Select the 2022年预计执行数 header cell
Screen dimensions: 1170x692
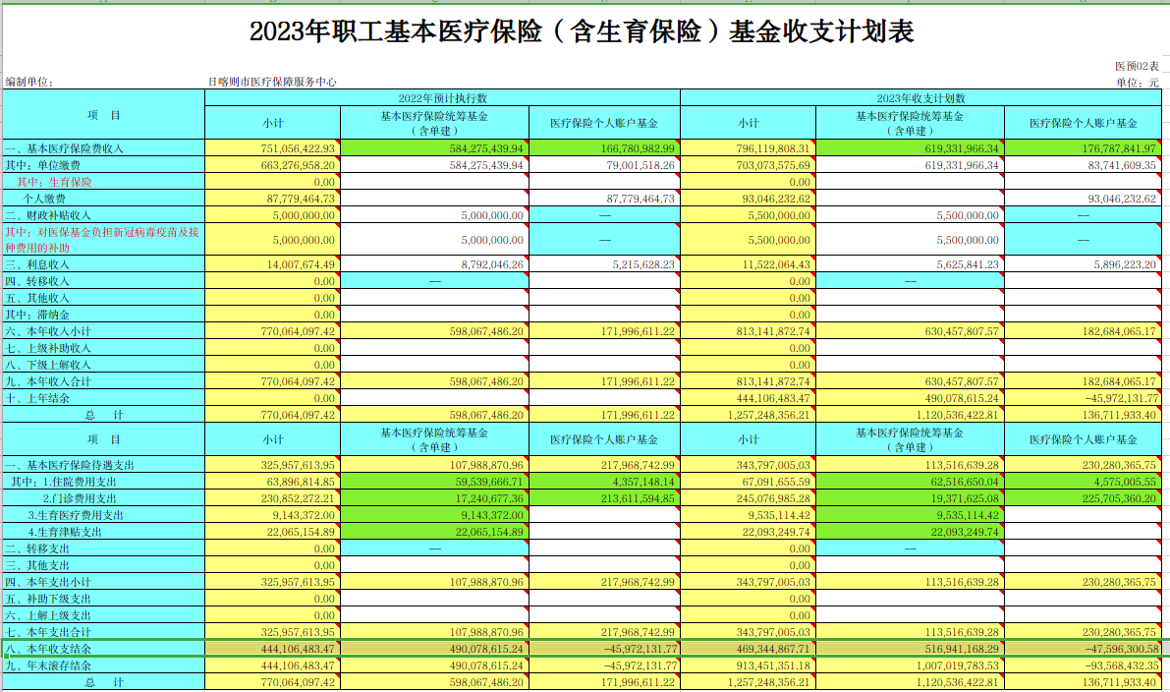[x=442, y=98]
